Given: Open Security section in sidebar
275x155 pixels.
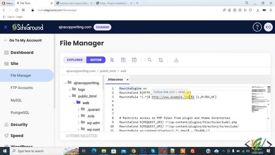Looking at the screenshot, I should click(x=19, y=124).
